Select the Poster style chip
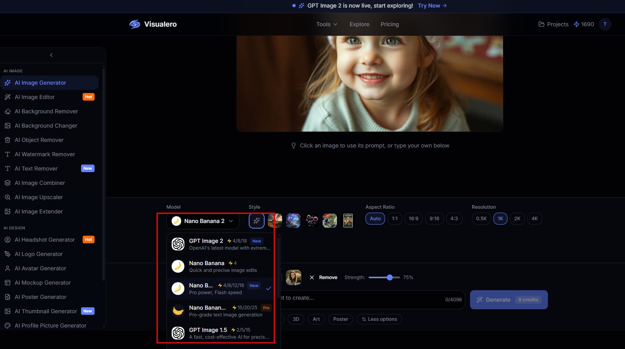This screenshot has height=349, width=625. [x=341, y=319]
